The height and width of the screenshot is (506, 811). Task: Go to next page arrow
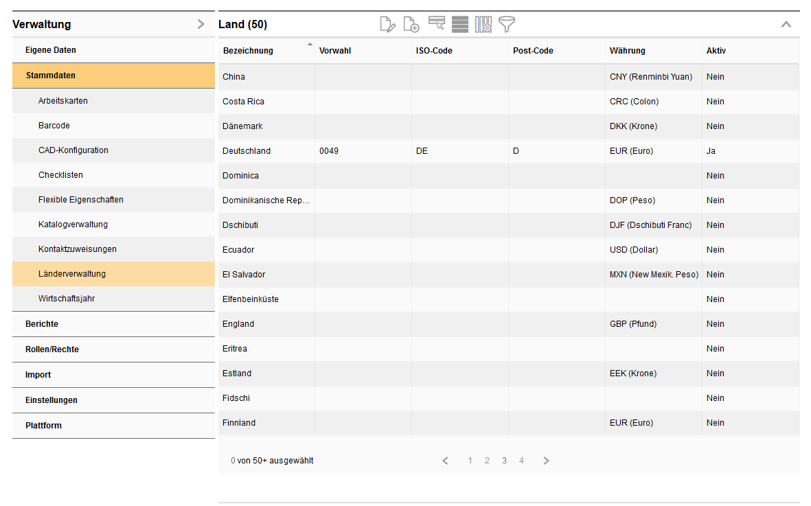coord(546,461)
